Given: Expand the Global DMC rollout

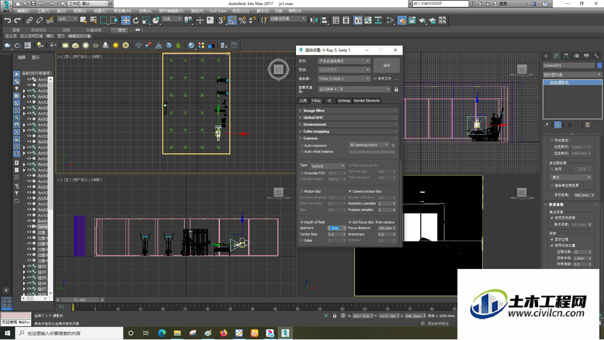Looking at the screenshot, I should [348, 118].
